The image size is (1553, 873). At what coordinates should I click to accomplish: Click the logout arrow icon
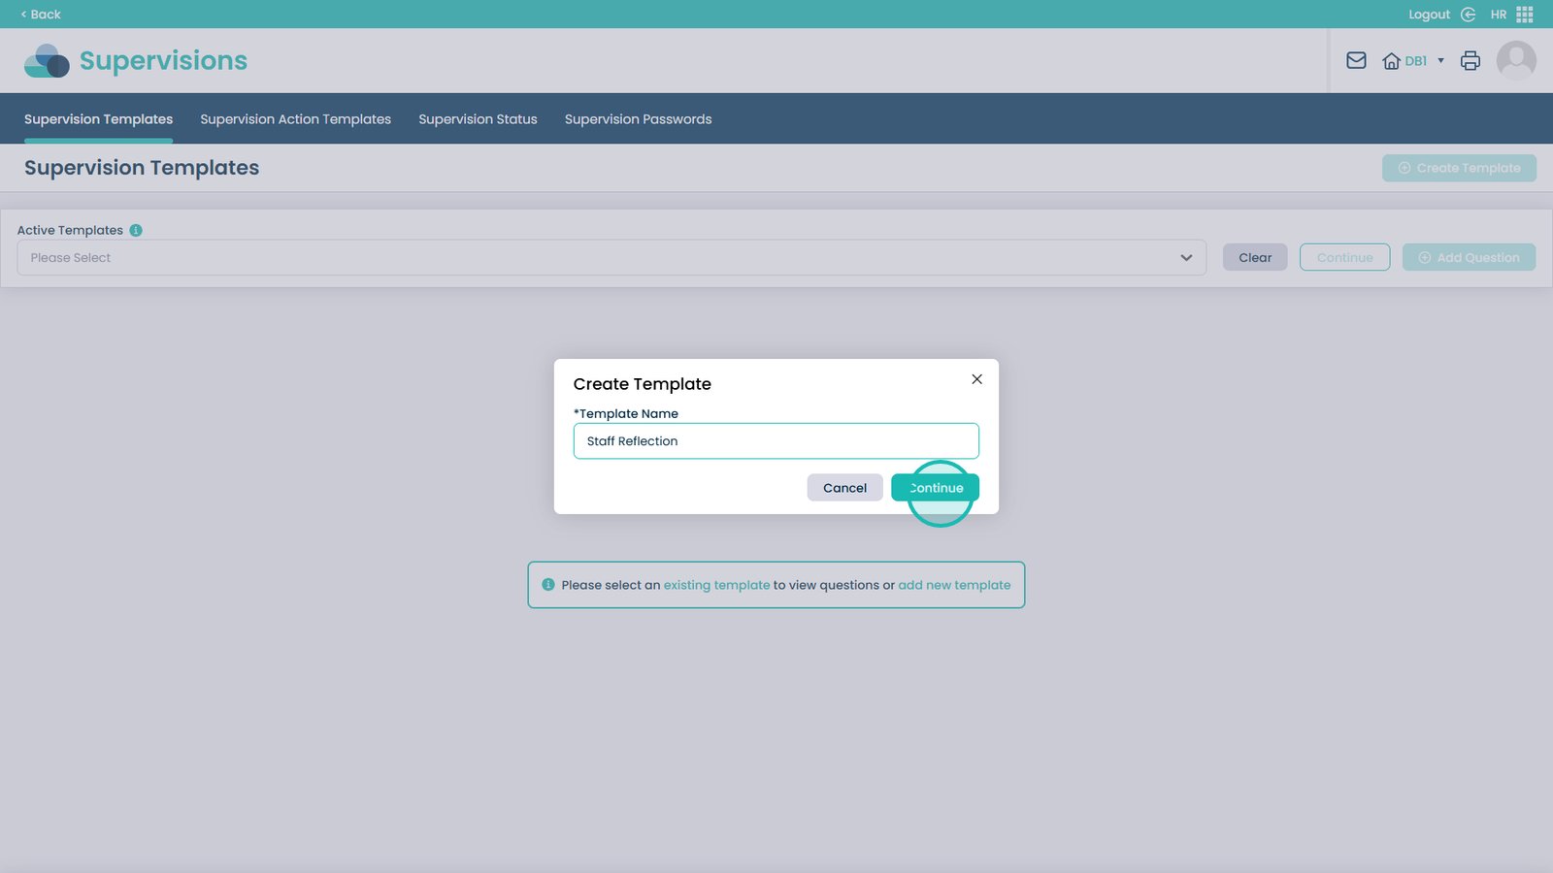coord(1468,15)
